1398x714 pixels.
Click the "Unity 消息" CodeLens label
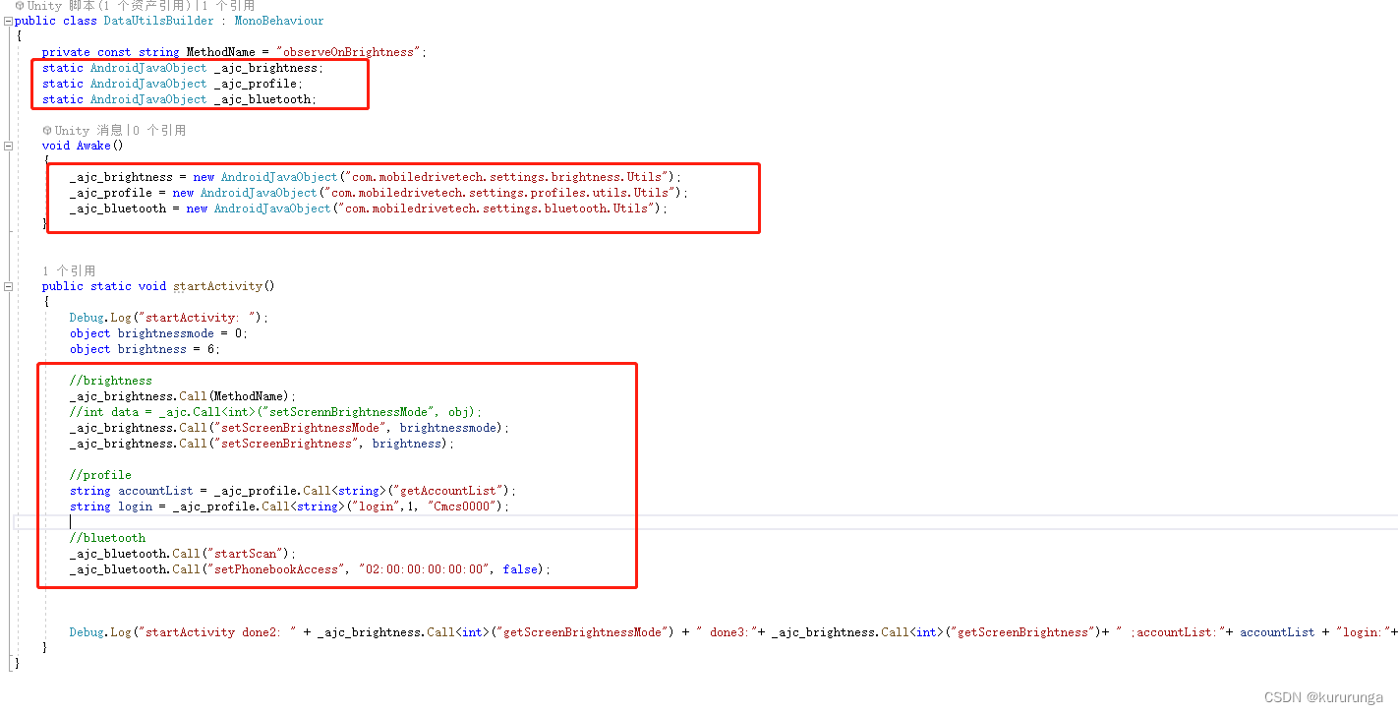(88, 130)
